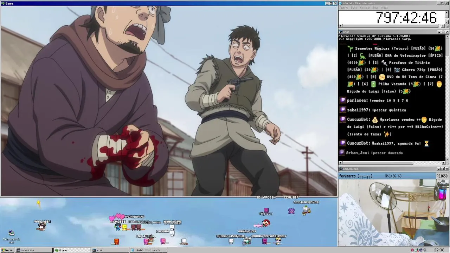The image size is (450, 253).
Task: Click the volume tray icon
Action: pyautogui.click(x=425, y=250)
